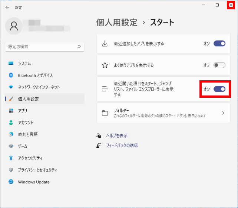Click the network Wi-Fi icon in sidebar
The height and width of the screenshot is (208, 238).
click(11, 87)
